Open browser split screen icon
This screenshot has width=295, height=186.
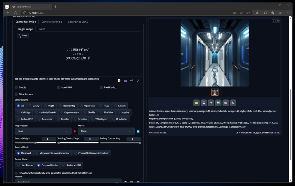pyautogui.click(x=257, y=13)
